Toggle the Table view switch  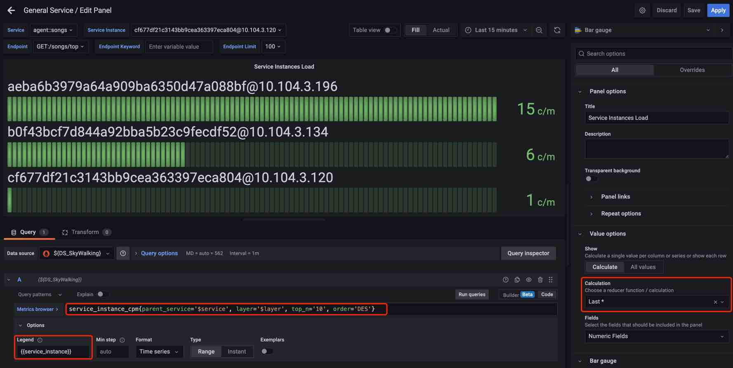389,30
